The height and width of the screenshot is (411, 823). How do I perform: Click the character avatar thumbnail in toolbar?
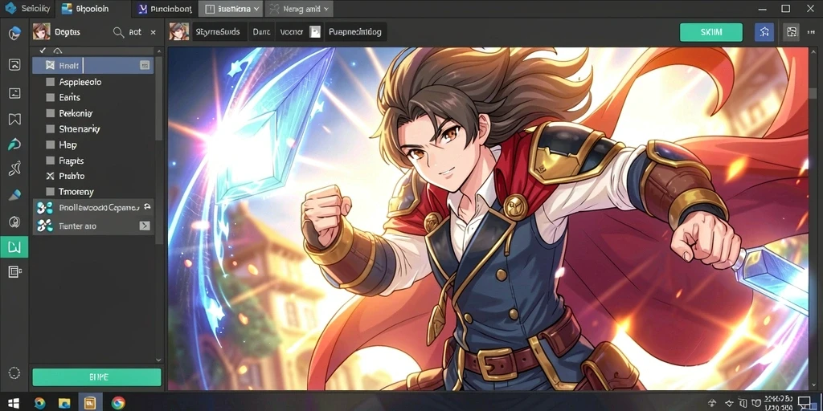tap(179, 32)
